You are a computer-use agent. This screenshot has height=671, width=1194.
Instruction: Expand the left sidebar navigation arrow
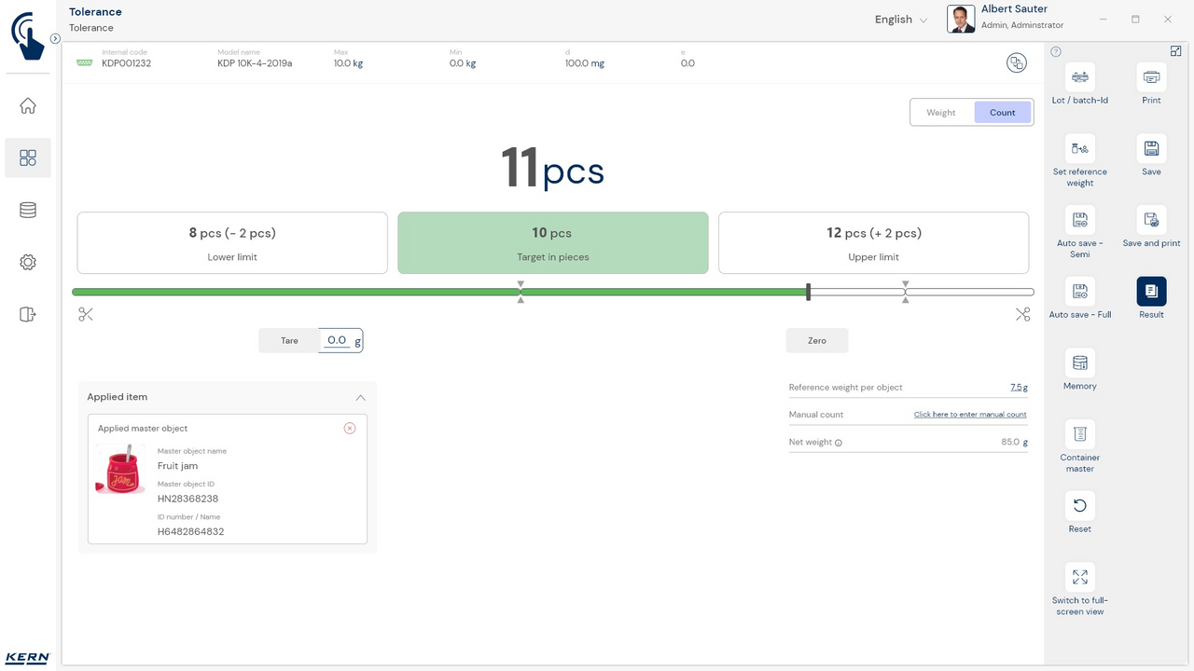55,39
